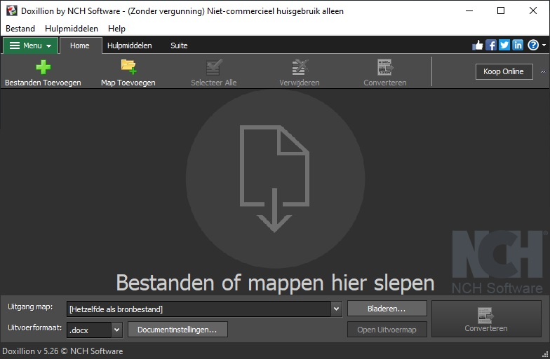Open the Facebook share icon
550x359 pixels.
(x=491, y=45)
